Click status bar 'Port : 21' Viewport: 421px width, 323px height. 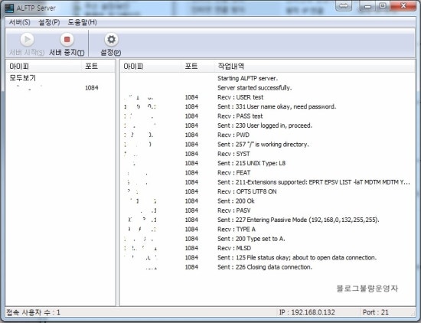pyautogui.click(x=375, y=312)
